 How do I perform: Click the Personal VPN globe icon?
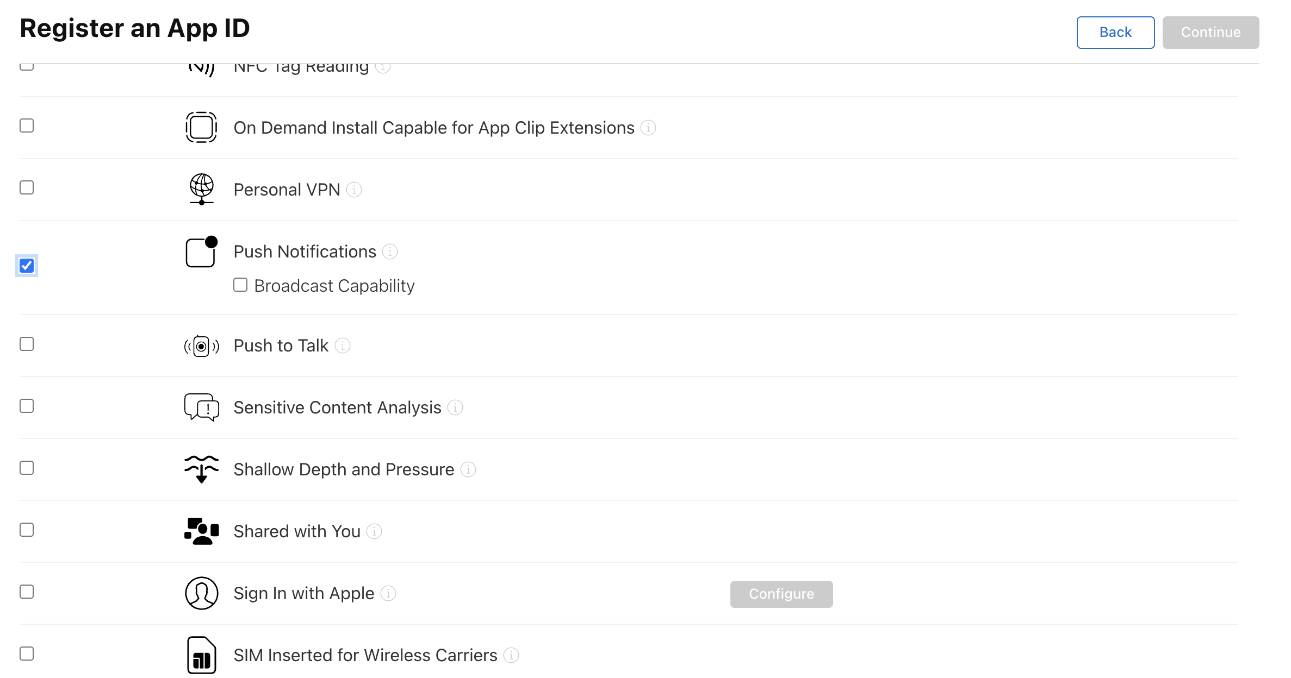coord(201,189)
